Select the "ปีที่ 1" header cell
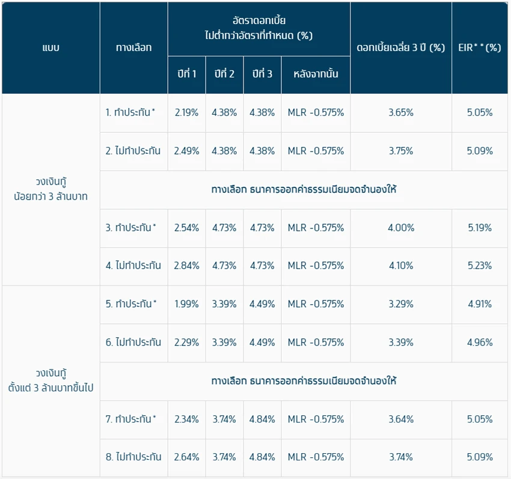This screenshot has width=511, height=479. point(186,75)
